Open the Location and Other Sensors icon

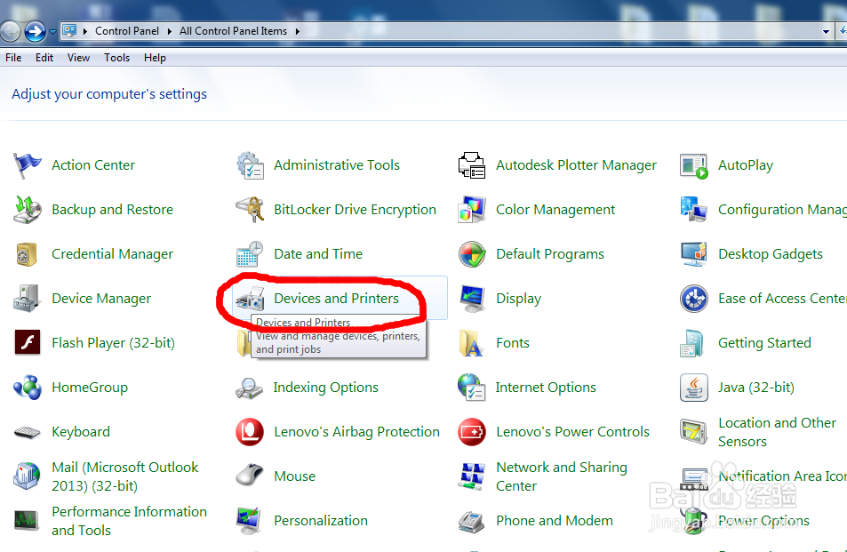tap(693, 432)
